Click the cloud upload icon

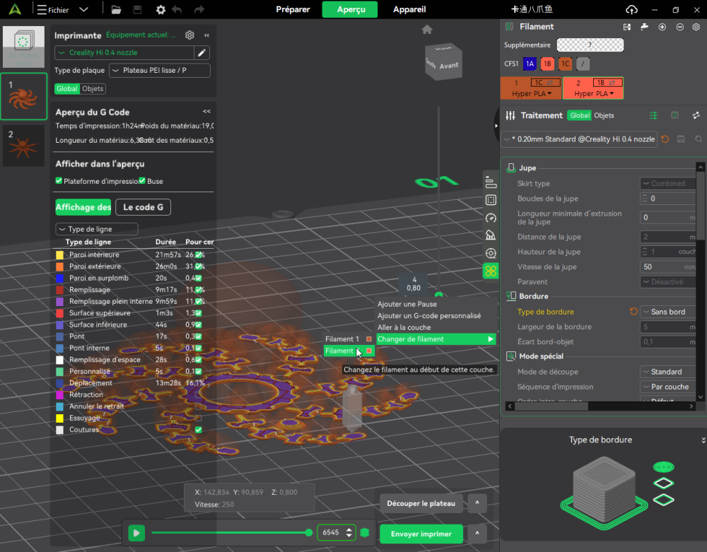[x=631, y=9]
